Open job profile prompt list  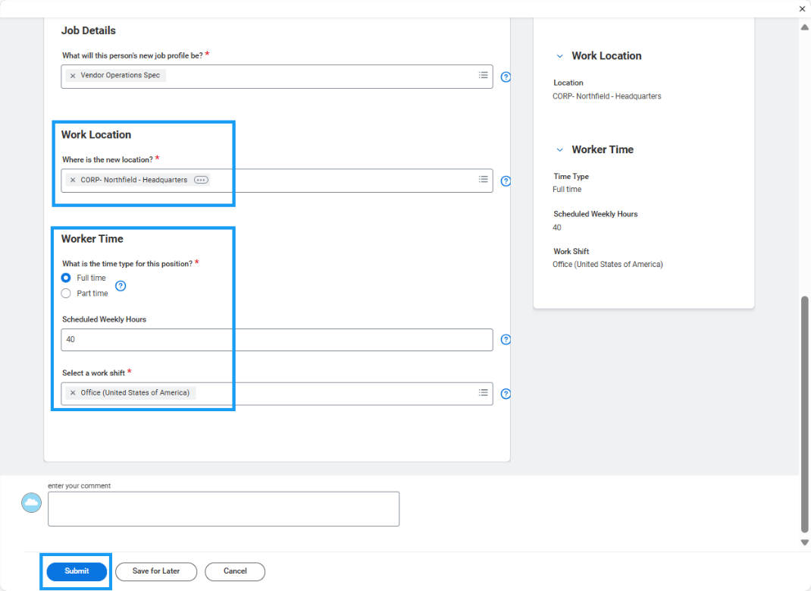tap(483, 75)
